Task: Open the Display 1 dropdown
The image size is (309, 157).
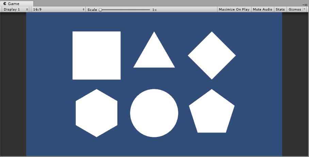Action: coord(16,9)
